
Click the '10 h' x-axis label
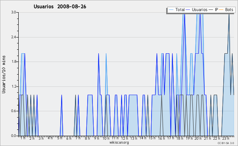point(106,138)
